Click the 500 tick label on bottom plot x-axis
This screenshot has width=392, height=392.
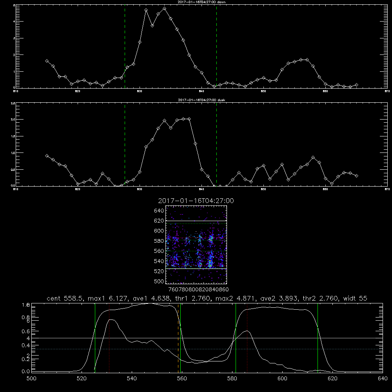pos(31,379)
